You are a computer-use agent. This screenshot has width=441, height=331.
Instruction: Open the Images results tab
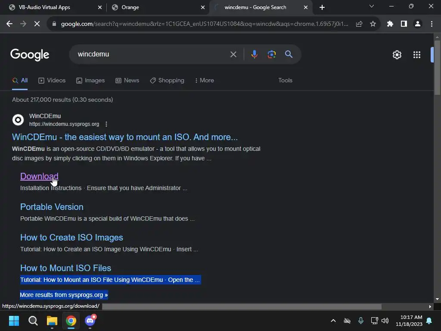point(90,81)
